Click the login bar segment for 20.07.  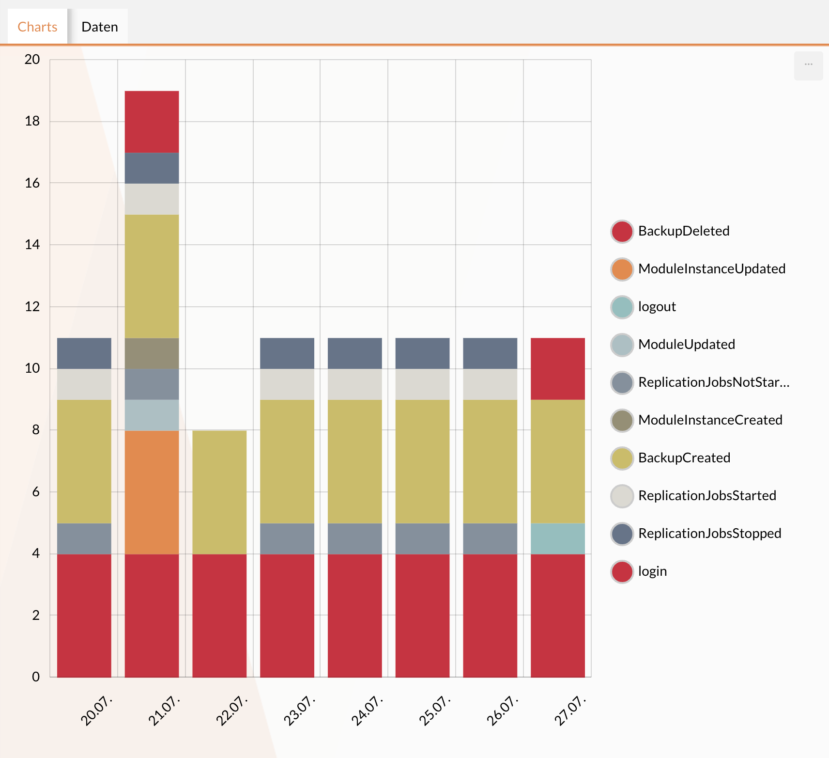click(84, 616)
